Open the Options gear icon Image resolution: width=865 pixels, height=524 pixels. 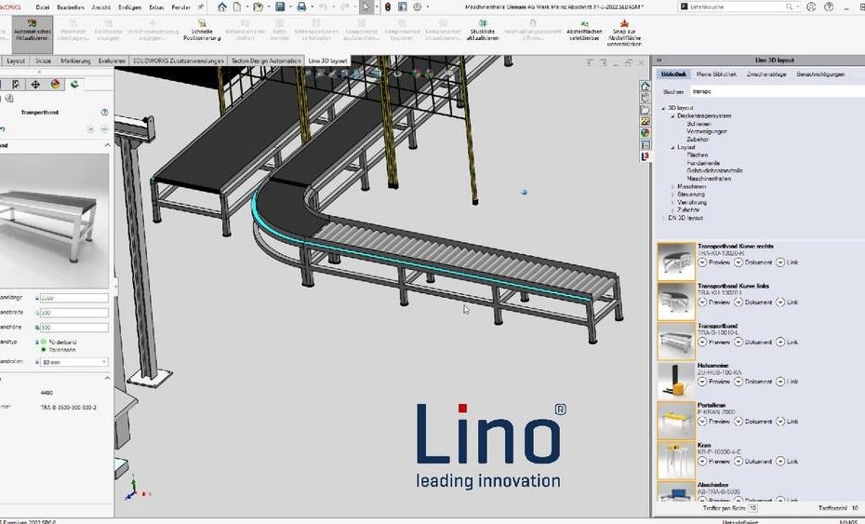[x=418, y=7]
